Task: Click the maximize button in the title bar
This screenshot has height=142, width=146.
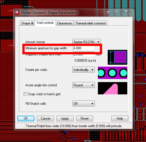Action: point(116,11)
